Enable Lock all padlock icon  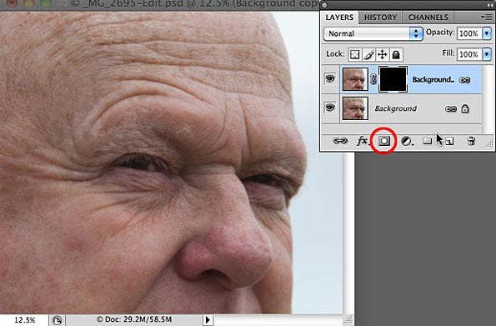click(x=396, y=55)
